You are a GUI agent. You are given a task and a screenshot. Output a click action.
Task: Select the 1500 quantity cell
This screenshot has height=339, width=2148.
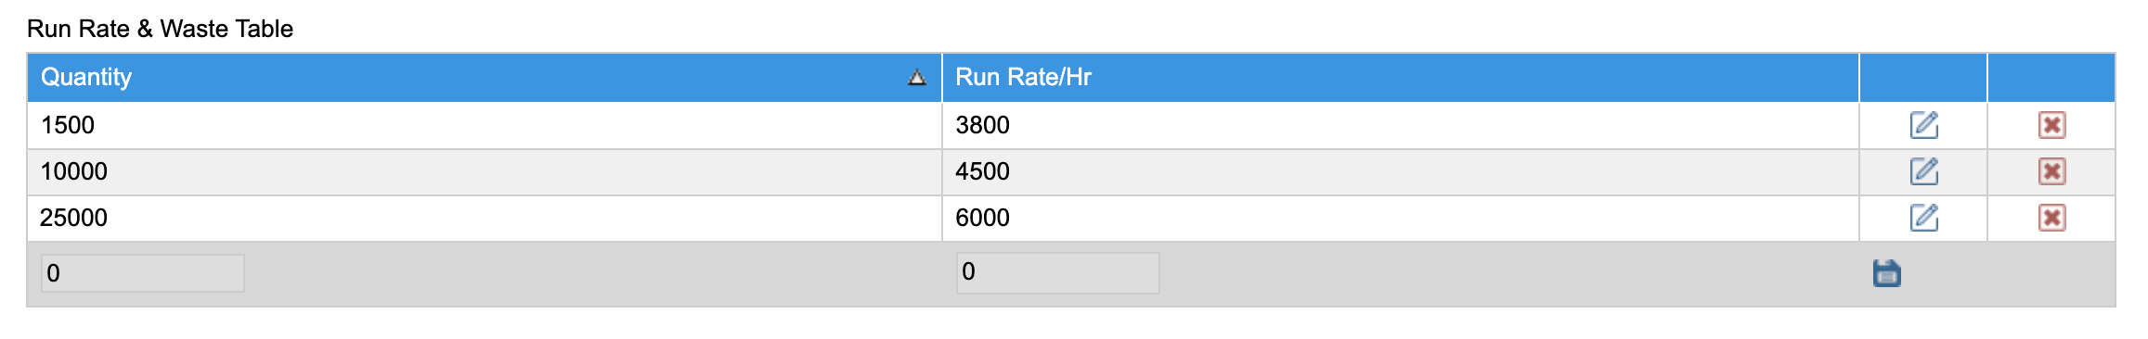pyautogui.click(x=485, y=125)
